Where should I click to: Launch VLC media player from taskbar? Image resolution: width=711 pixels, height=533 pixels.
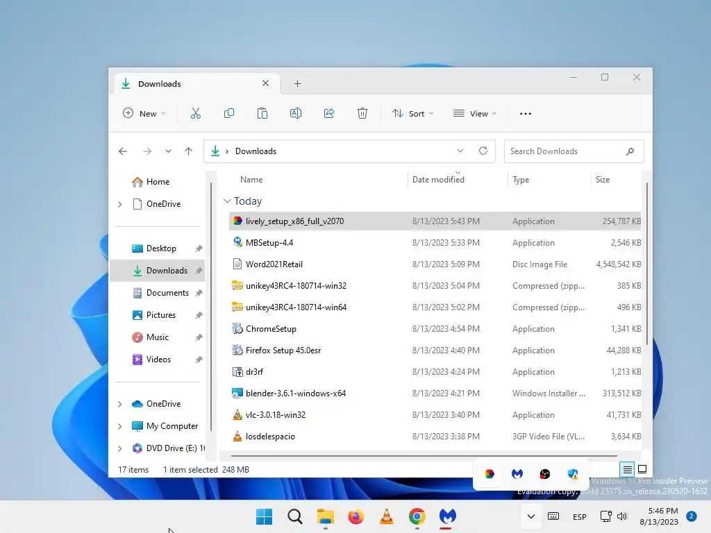pos(386,516)
